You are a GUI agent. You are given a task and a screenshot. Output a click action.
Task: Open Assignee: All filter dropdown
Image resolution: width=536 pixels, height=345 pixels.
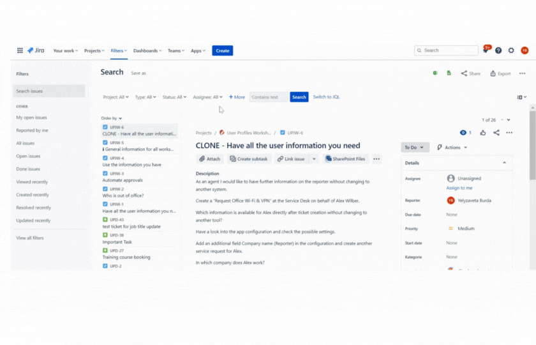click(207, 97)
